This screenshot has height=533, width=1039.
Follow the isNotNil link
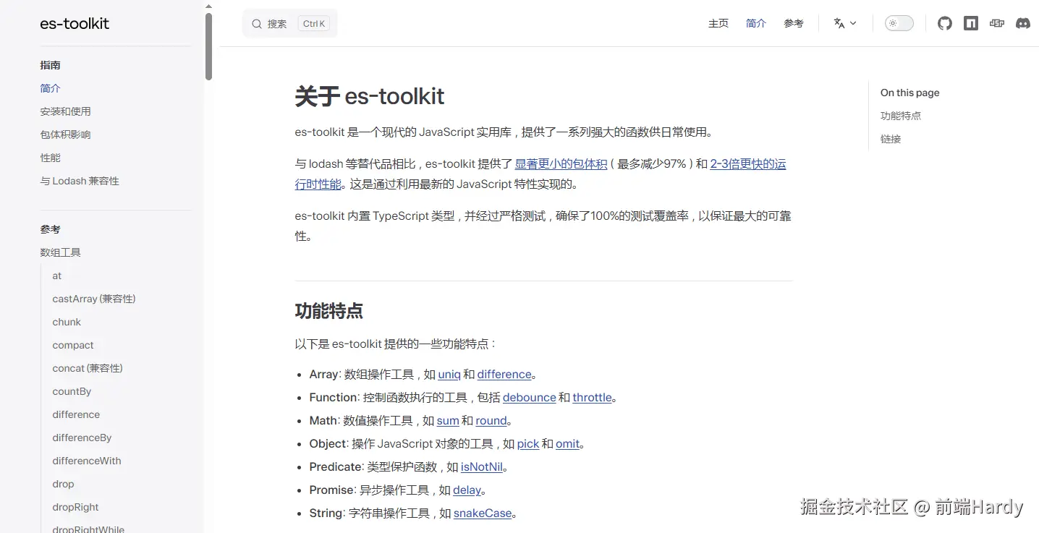(482, 467)
